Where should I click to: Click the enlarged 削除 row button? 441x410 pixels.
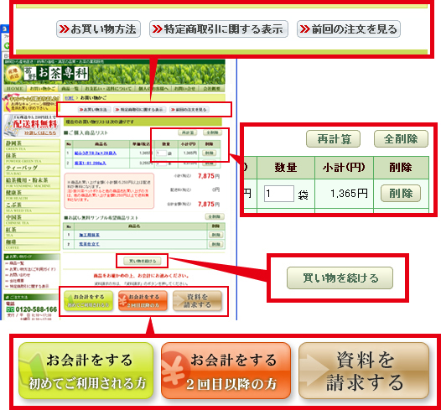(x=401, y=194)
